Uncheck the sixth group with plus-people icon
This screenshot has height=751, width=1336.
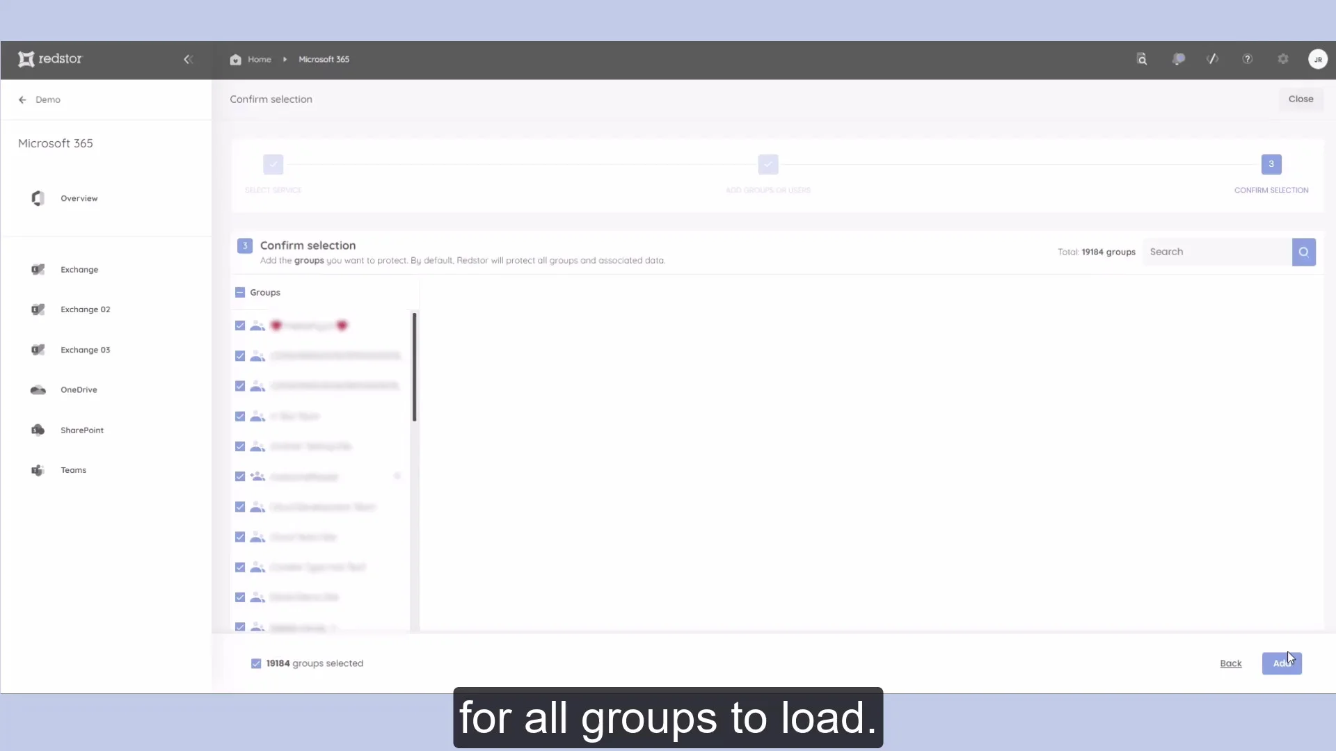(x=240, y=477)
